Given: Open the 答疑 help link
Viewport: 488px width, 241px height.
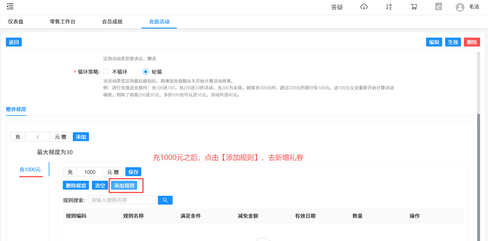Looking at the screenshot, I should (x=337, y=7).
